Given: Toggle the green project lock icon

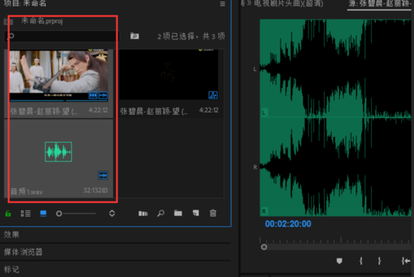Looking at the screenshot, I should click(8, 214).
